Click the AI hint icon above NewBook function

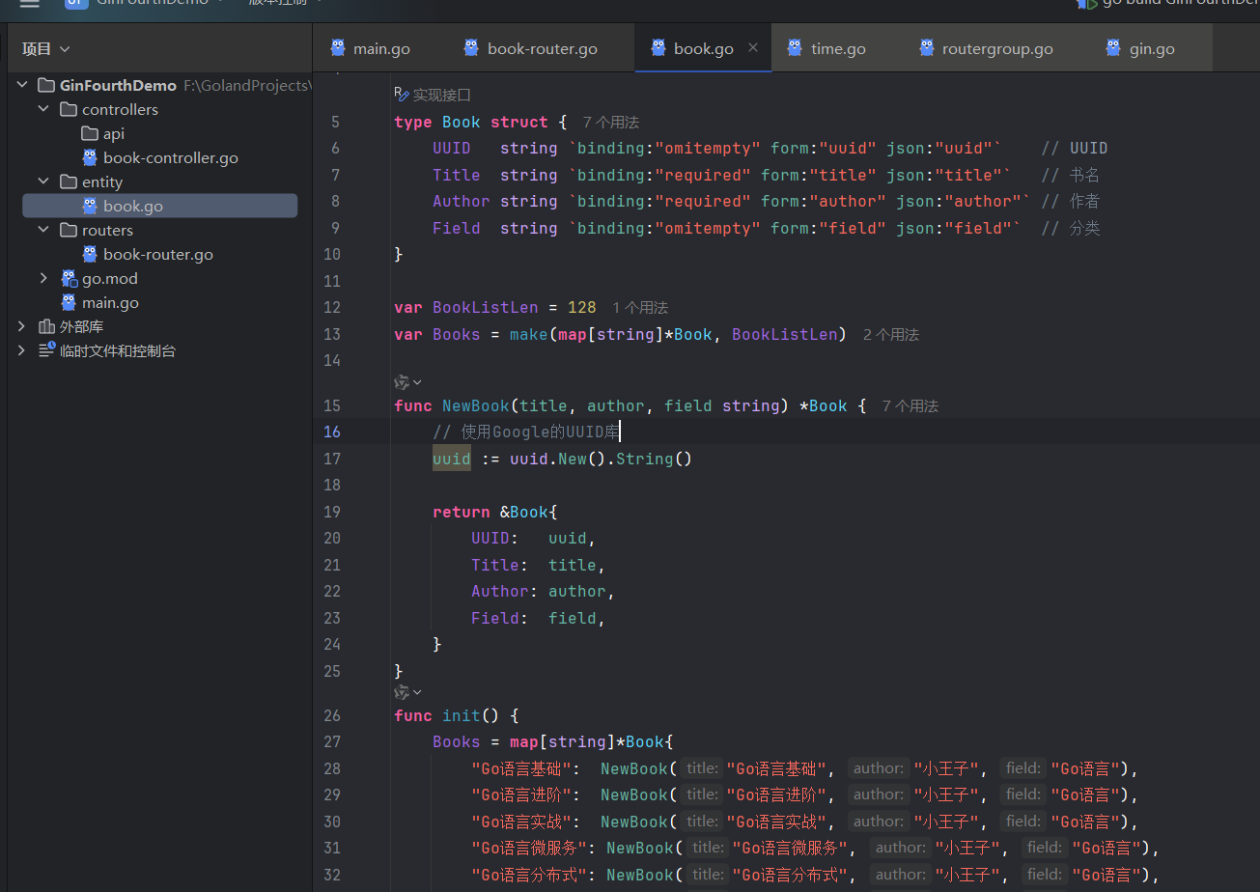coord(402,382)
